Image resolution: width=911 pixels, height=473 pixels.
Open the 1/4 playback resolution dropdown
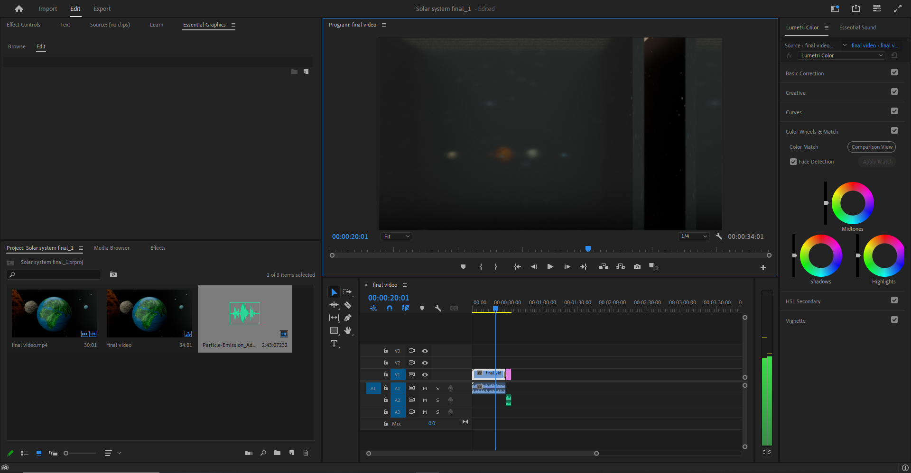694,236
